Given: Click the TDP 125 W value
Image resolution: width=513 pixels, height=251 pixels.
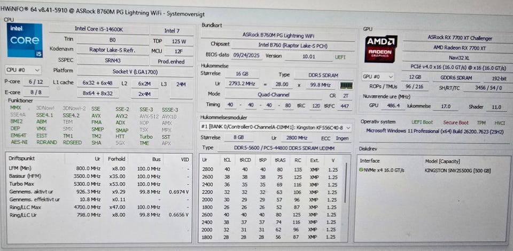Looking at the screenshot, I should pyautogui.click(x=179, y=42).
